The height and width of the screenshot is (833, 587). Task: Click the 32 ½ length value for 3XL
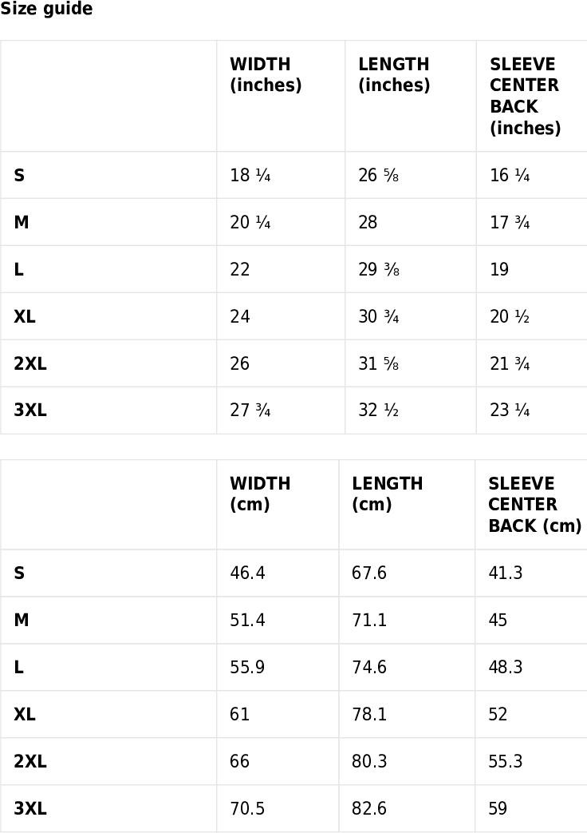pyautogui.click(x=378, y=411)
